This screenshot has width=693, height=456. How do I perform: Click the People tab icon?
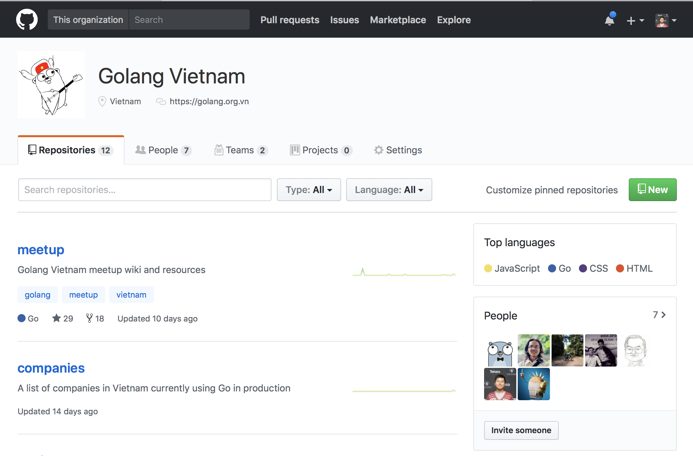click(140, 150)
